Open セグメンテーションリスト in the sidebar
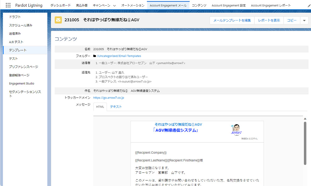Image resolution: width=311 pixels, height=186 pixels. [25, 94]
